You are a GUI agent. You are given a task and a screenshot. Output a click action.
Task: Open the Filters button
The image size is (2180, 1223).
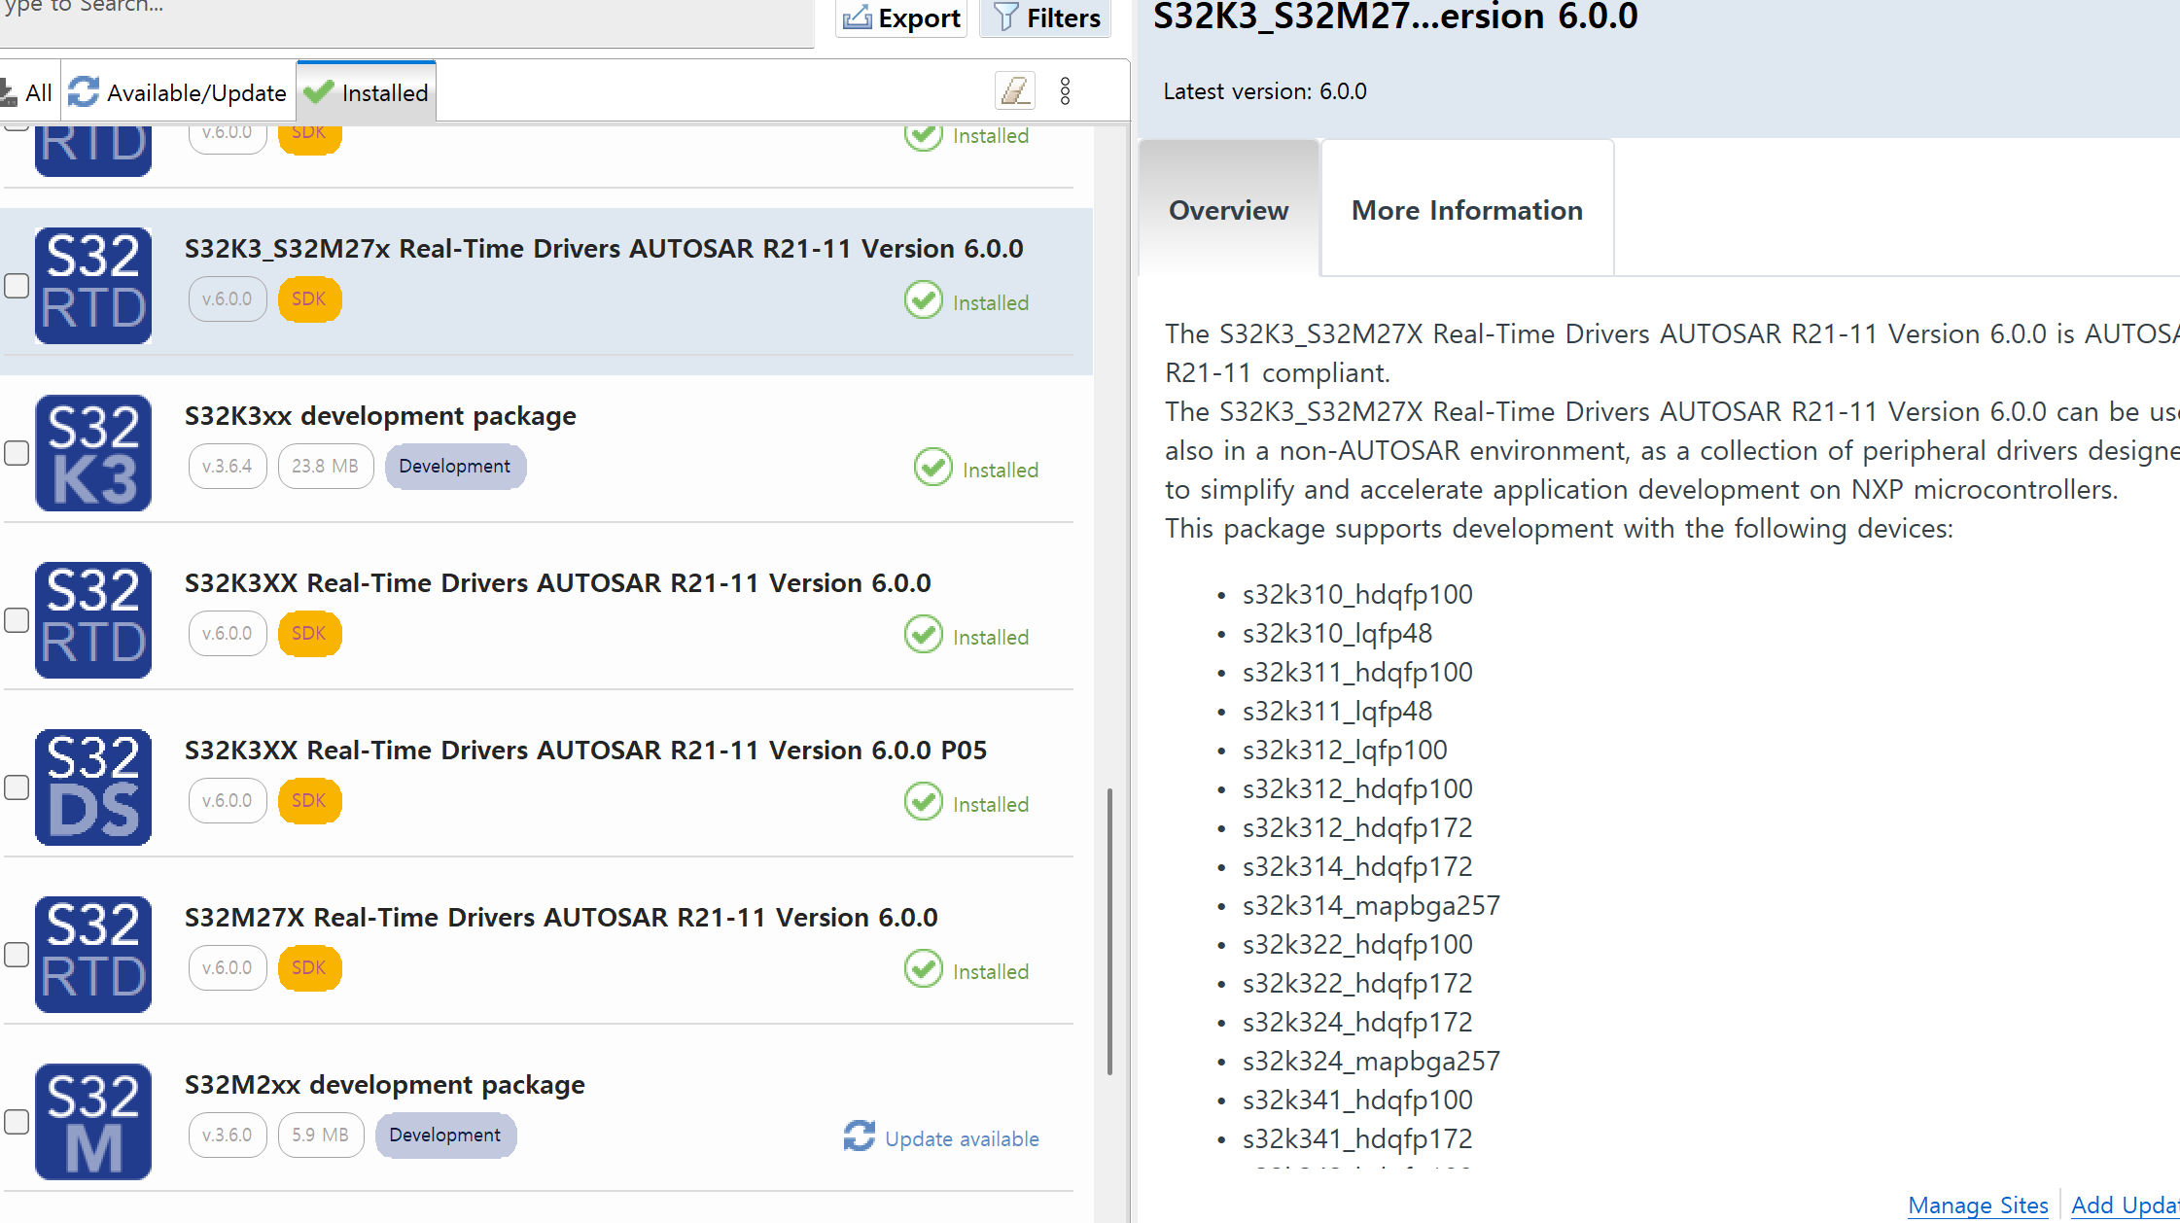click(1045, 17)
